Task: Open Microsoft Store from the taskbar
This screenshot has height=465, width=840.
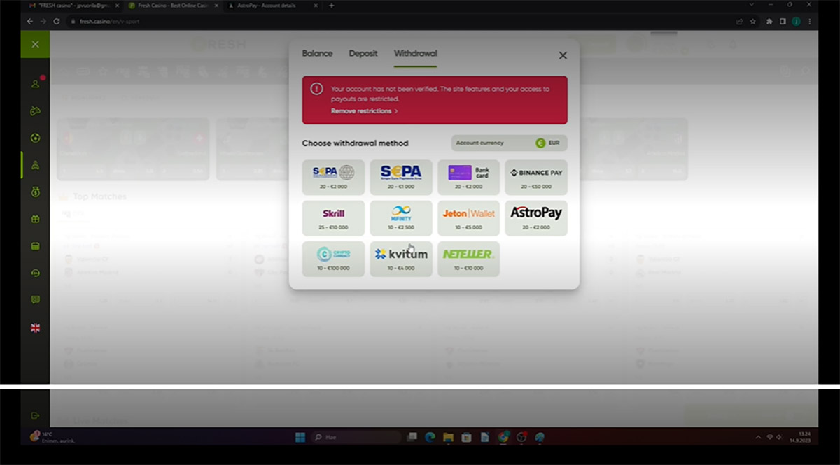Action: point(466,437)
